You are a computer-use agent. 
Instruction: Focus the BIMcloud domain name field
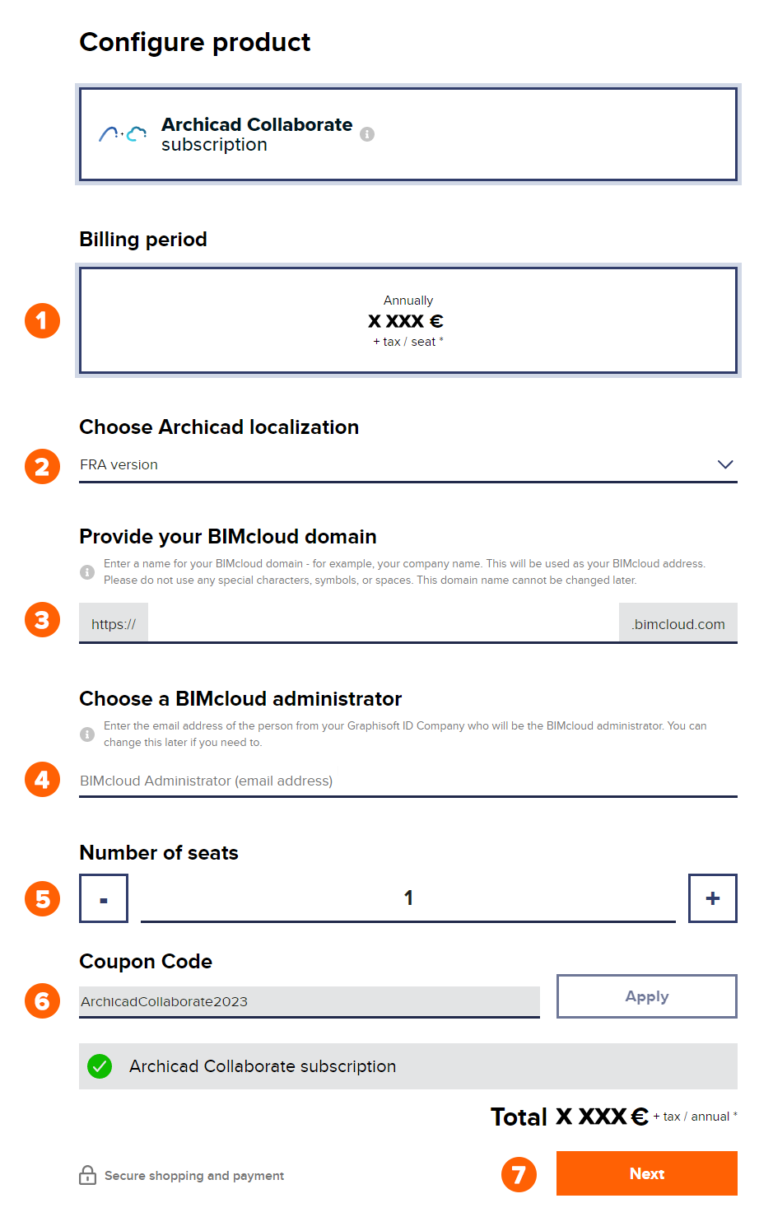click(x=384, y=623)
